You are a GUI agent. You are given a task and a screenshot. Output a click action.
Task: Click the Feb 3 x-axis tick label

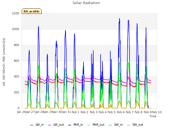point(94,112)
